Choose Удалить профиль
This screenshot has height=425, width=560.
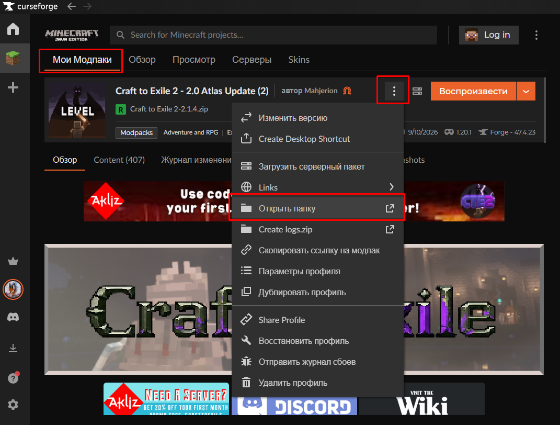pos(317,383)
